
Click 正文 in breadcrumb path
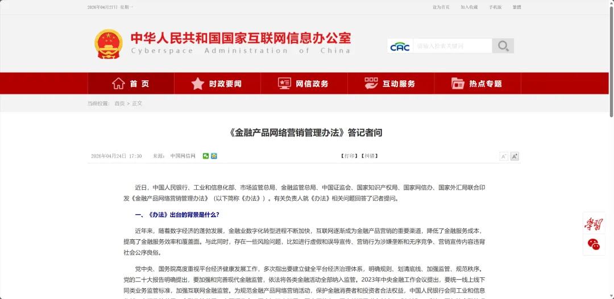click(137, 103)
